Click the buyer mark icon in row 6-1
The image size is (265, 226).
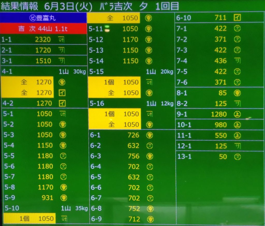coord(150,135)
